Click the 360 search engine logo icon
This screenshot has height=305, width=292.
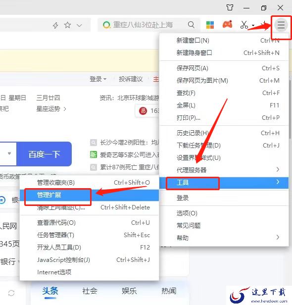(x=106, y=25)
